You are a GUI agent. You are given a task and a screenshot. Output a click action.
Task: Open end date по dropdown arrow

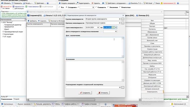pyautogui.click(x=116, y=28)
